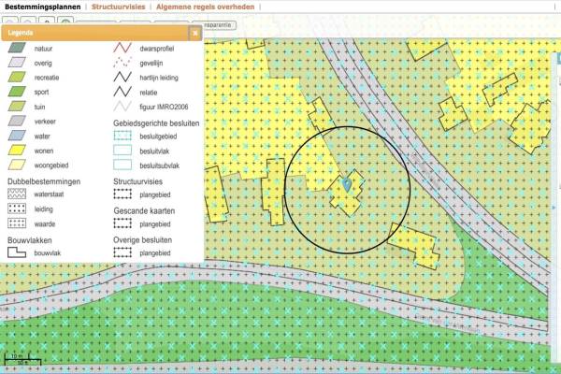Click the bouwvlak outline symbol
Viewport: 561px width, 374px height.
(17, 254)
